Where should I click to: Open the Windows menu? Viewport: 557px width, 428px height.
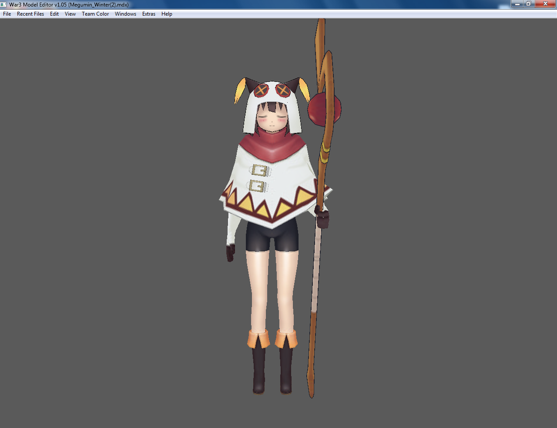pos(125,14)
